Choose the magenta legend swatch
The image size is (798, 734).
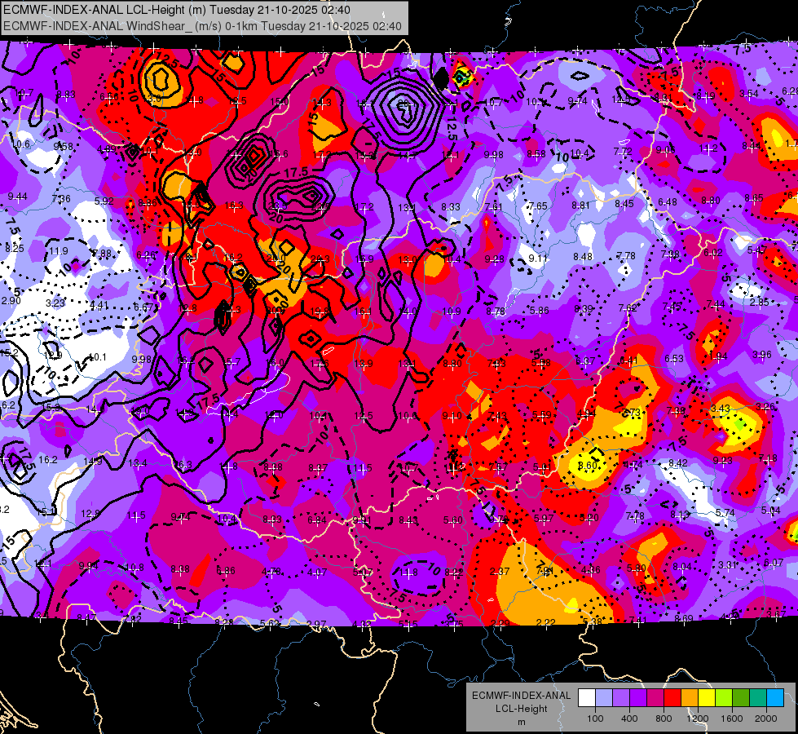(655, 697)
